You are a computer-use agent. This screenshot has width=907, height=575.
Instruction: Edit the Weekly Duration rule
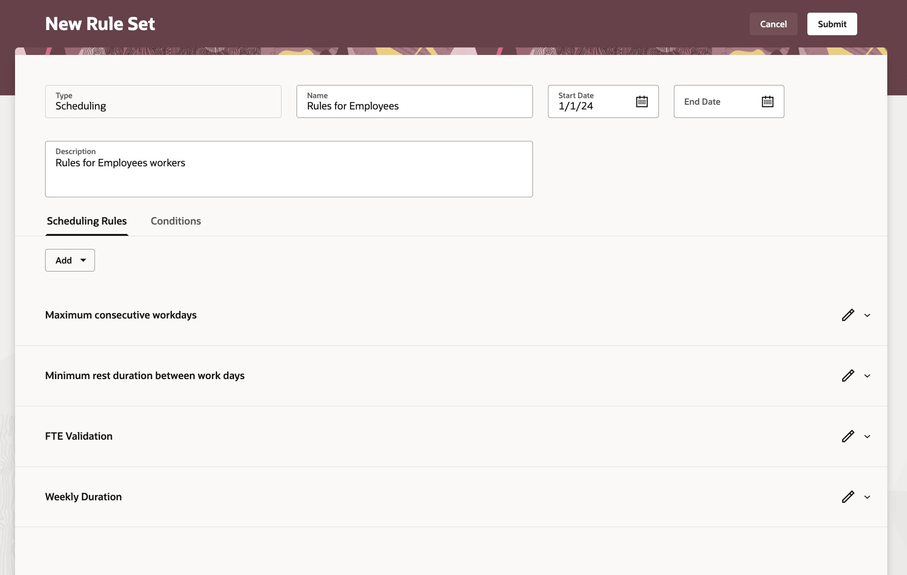pyautogui.click(x=848, y=497)
